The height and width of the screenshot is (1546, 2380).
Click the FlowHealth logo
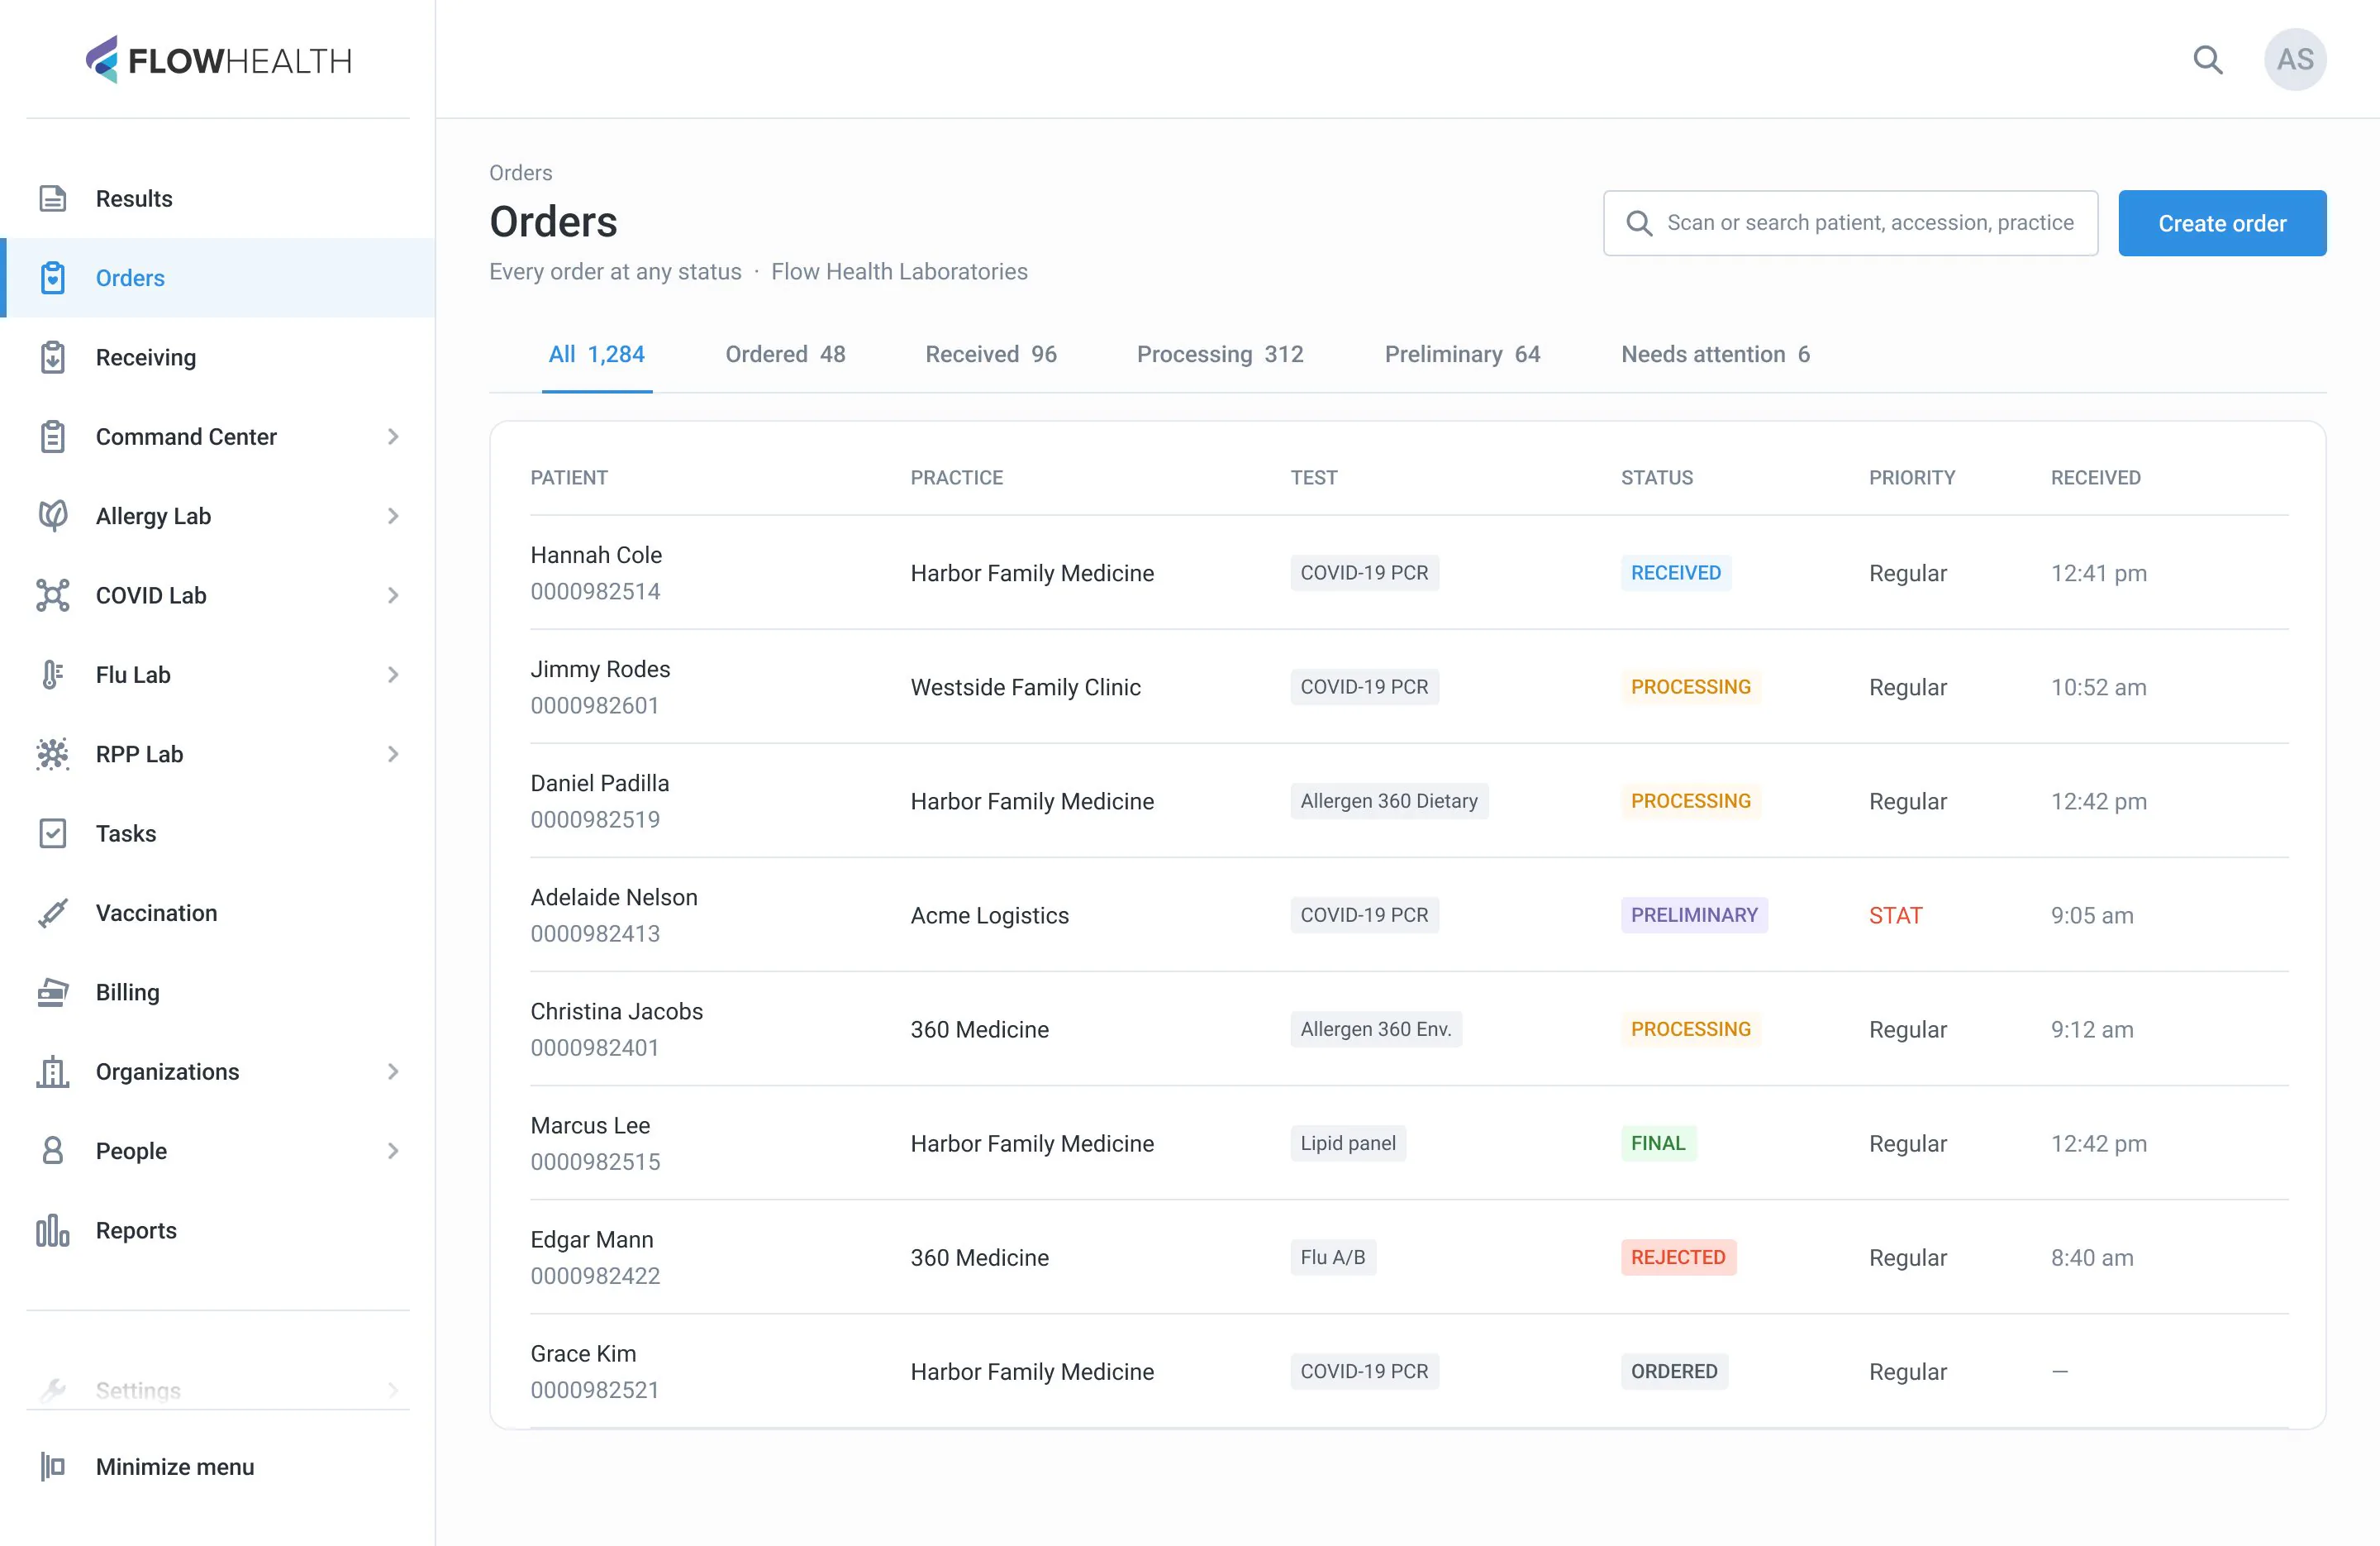pyautogui.click(x=218, y=60)
